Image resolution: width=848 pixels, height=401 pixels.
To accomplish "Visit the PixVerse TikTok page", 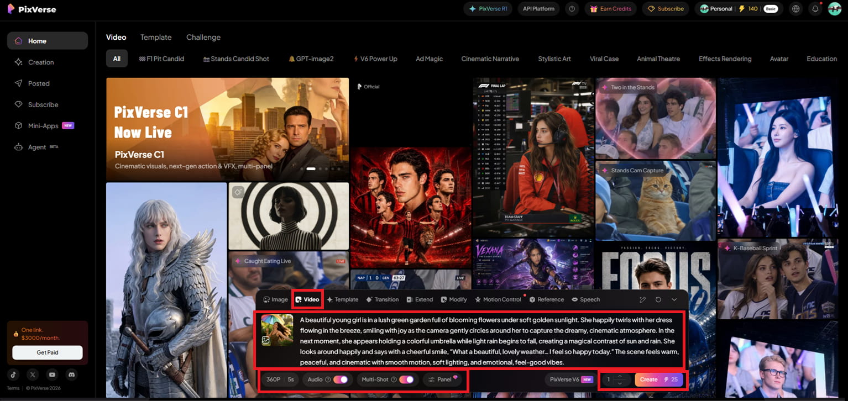I will point(13,374).
